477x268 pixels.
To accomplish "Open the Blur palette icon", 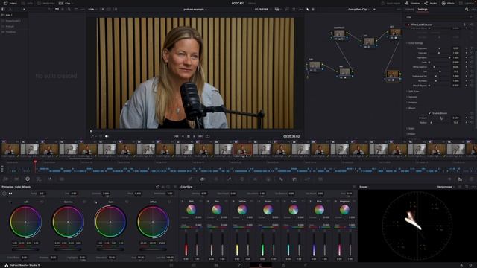I will (281, 179).
